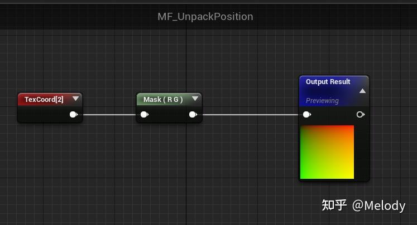Select the Mask (R G) node title
The width and height of the screenshot is (417, 225).
[x=162, y=100]
